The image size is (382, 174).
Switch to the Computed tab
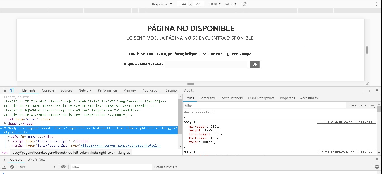[207, 98]
